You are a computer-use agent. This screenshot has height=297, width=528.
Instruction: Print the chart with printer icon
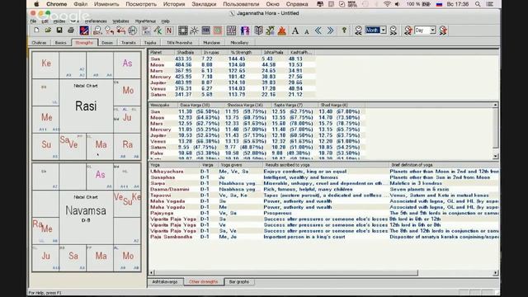click(x=71, y=31)
